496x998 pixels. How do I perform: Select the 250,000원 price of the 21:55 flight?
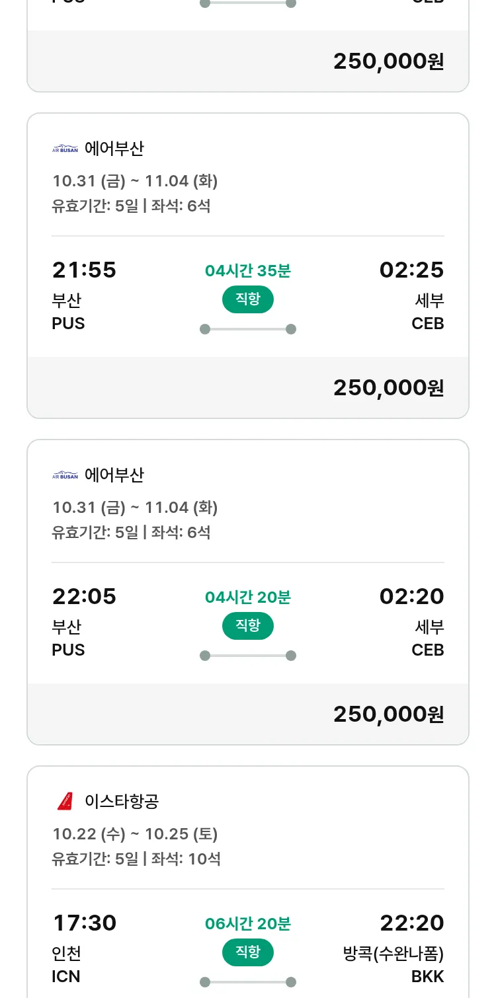388,388
